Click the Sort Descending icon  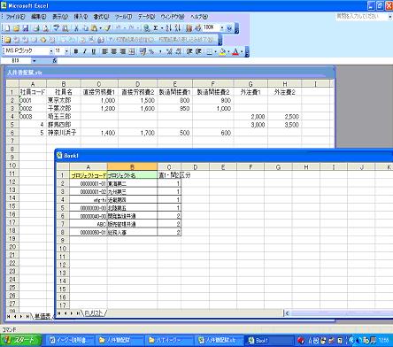[178, 28]
